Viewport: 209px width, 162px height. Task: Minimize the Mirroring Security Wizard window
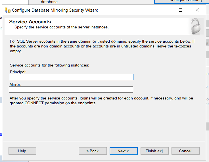[x=164, y=10]
